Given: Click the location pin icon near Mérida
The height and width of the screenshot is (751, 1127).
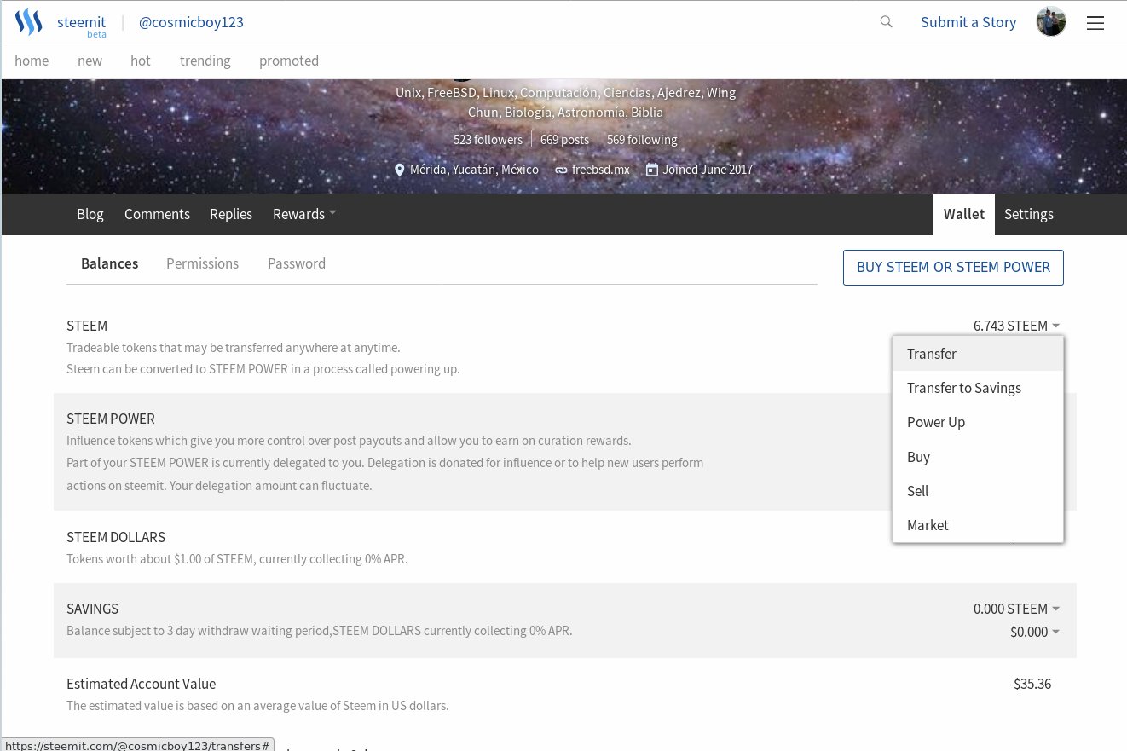Looking at the screenshot, I should click(x=399, y=170).
